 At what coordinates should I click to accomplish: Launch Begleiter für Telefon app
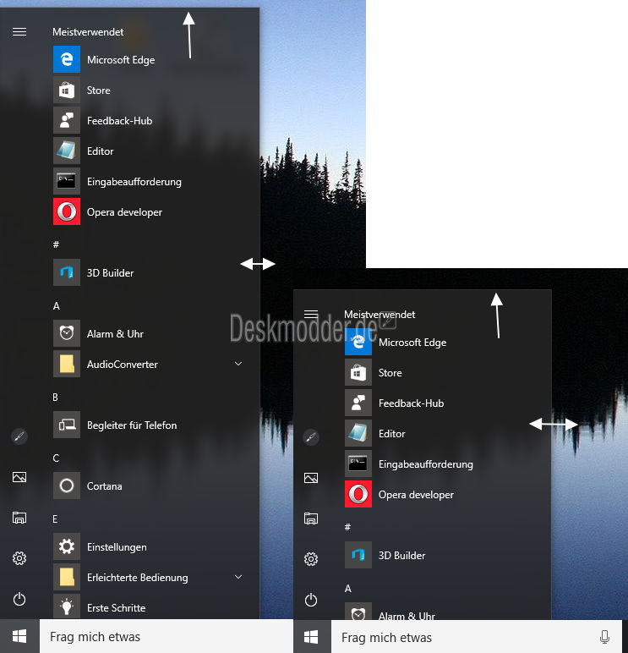[131, 425]
